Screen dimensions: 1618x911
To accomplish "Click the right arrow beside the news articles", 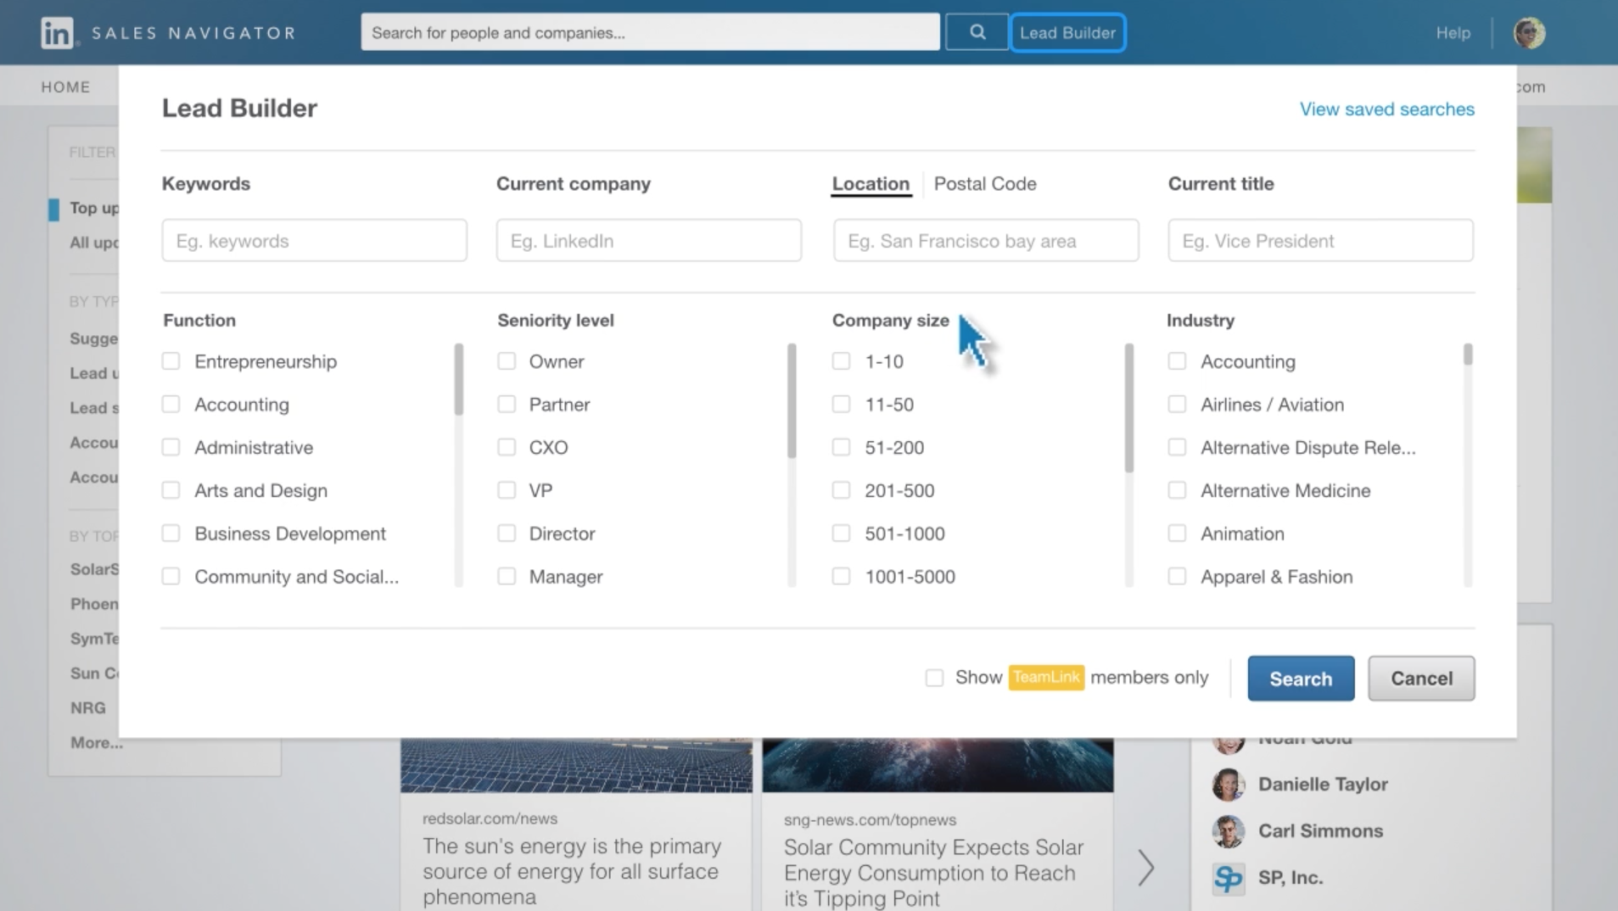I will click(1146, 867).
